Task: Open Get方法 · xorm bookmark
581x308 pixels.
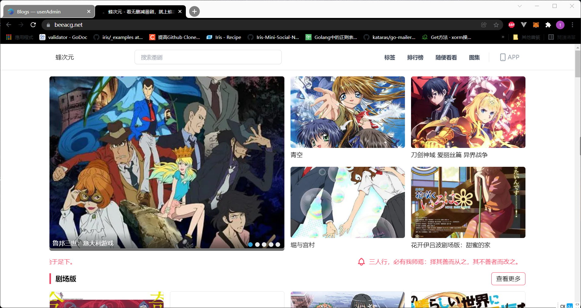Action: [447, 37]
